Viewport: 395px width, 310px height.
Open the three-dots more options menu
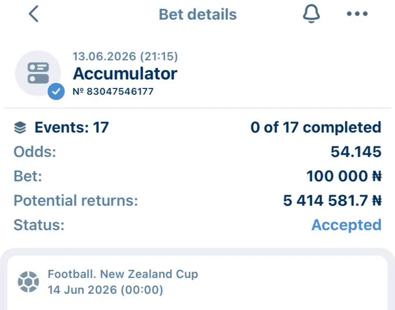pos(357,13)
